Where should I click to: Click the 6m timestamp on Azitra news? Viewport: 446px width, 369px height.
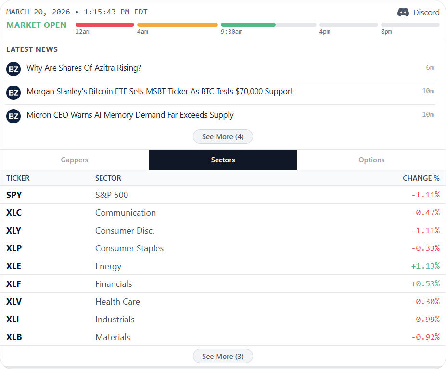click(430, 67)
